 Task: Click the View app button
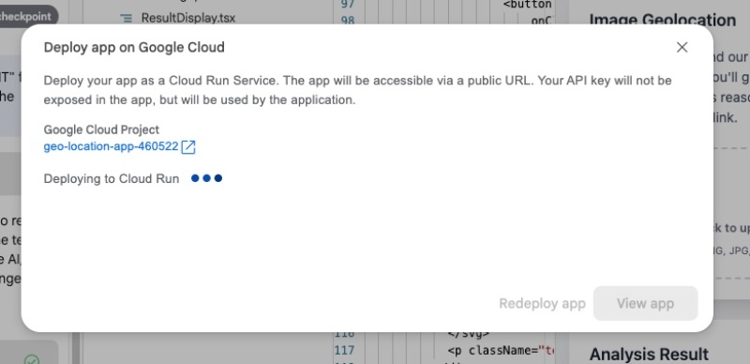[x=645, y=303]
